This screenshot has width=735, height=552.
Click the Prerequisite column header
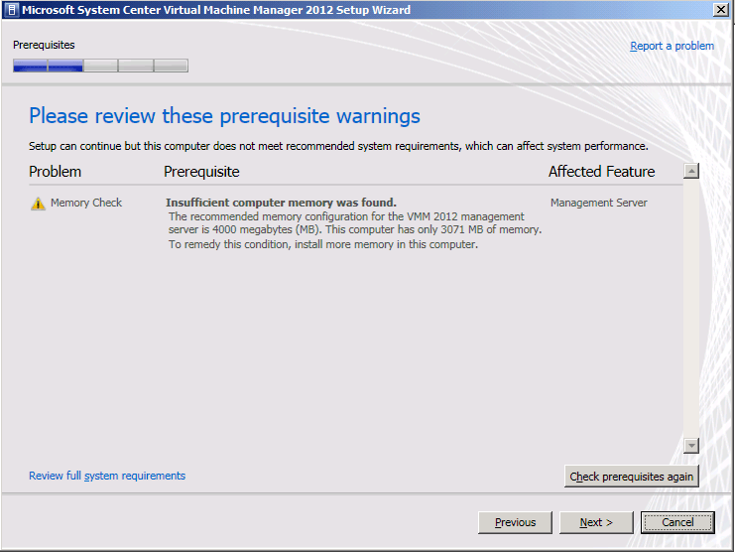[x=201, y=172]
